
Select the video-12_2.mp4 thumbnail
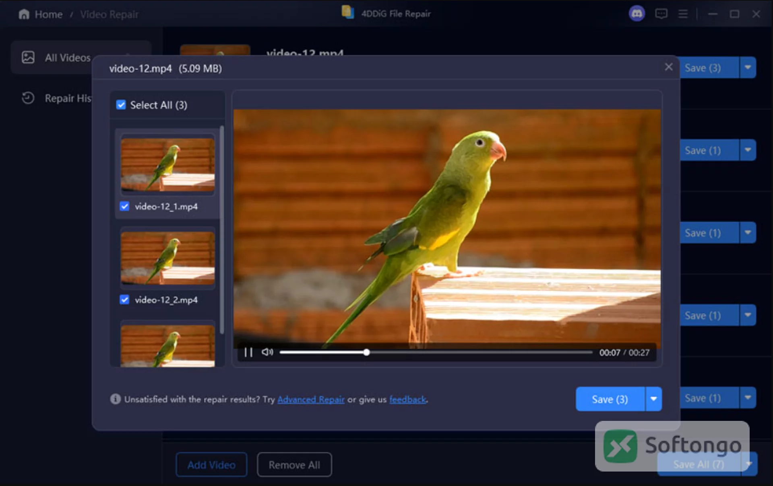[167, 258]
